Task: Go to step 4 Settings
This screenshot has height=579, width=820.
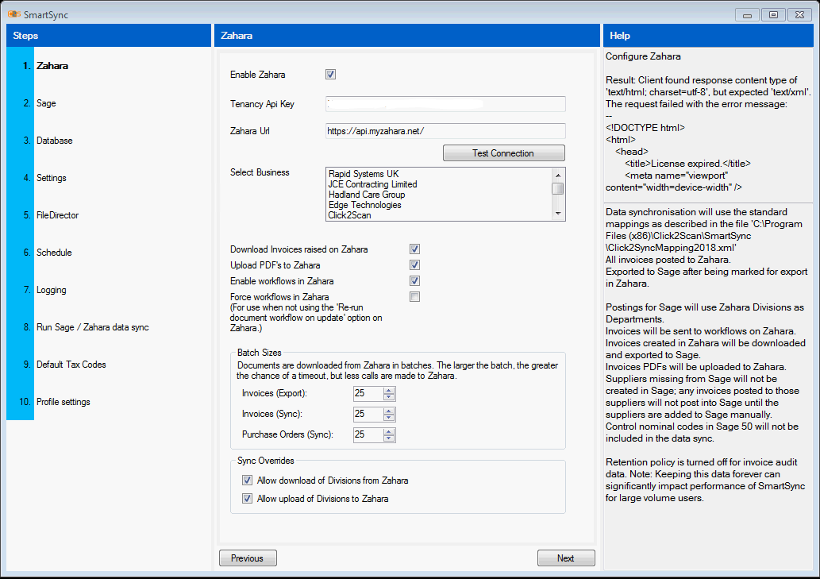Action: pyautogui.click(x=52, y=178)
